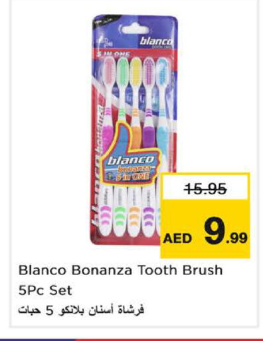
Task: Click the yellow toothbrush head
Action: 135,69
